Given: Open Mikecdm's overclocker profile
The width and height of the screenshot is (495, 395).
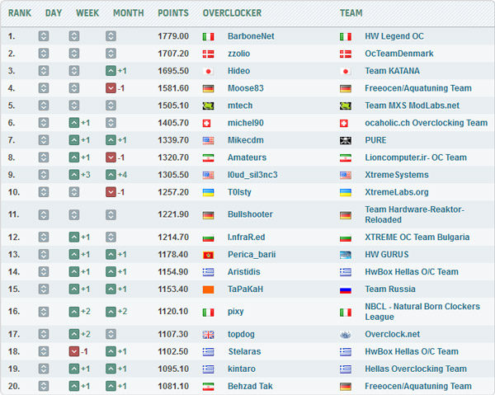Looking at the screenshot, I should pyautogui.click(x=246, y=140).
